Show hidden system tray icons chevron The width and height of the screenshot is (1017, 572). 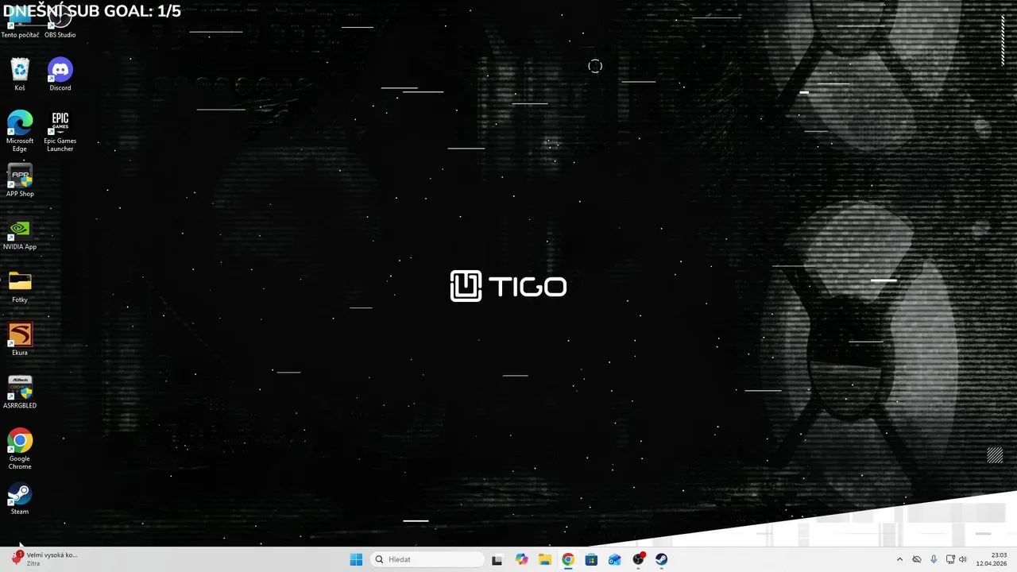click(x=899, y=559)
